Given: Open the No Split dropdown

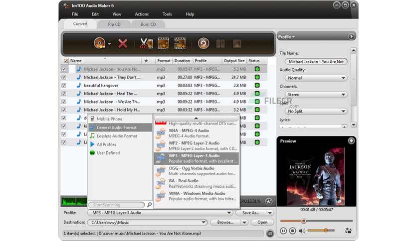Looking at the screenshot, I should 316,111.
